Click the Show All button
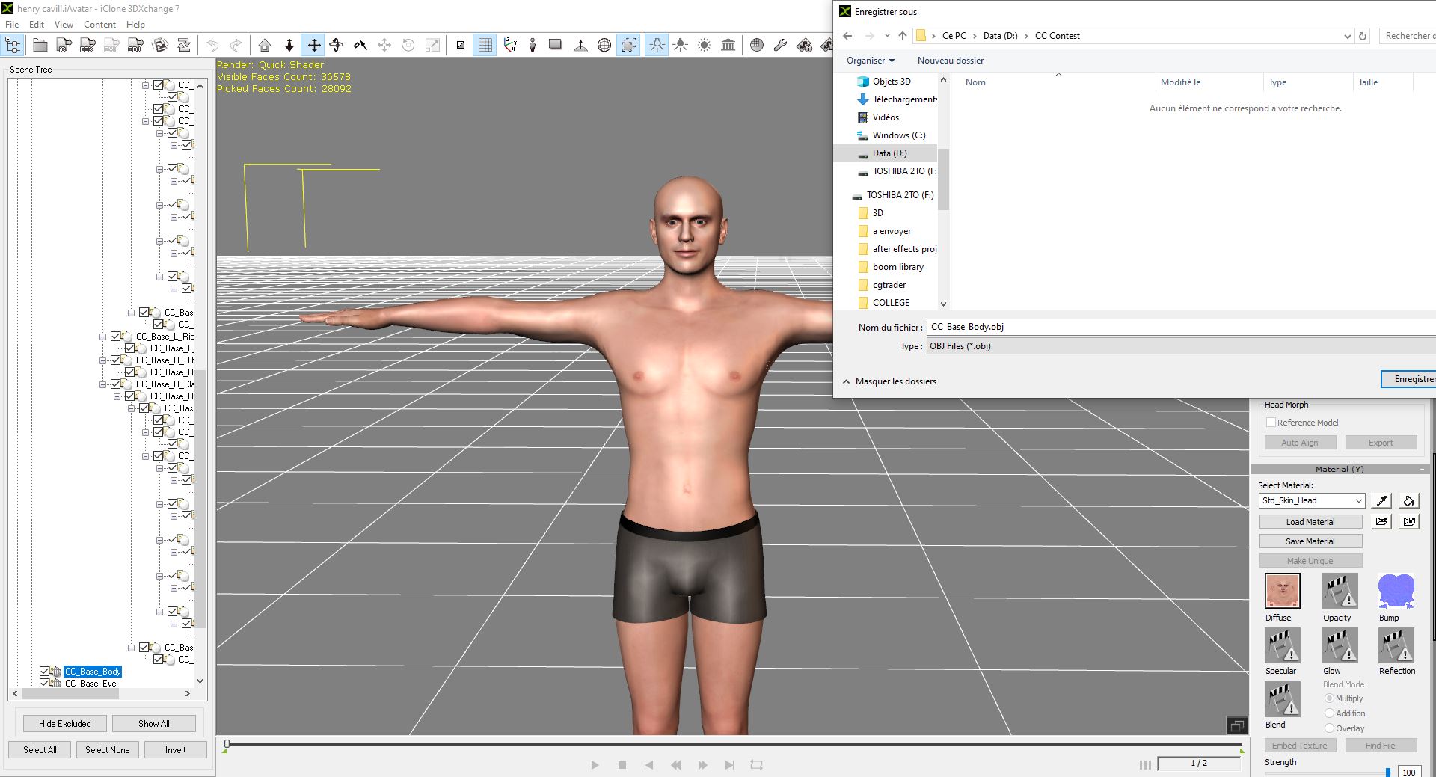Viewport: 1436px width, 777px height. click(x=154, y=724)
